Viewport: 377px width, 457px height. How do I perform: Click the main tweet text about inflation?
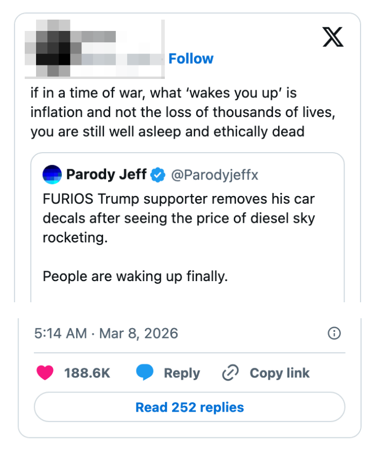pyautogui.click(x=180, y=113)
